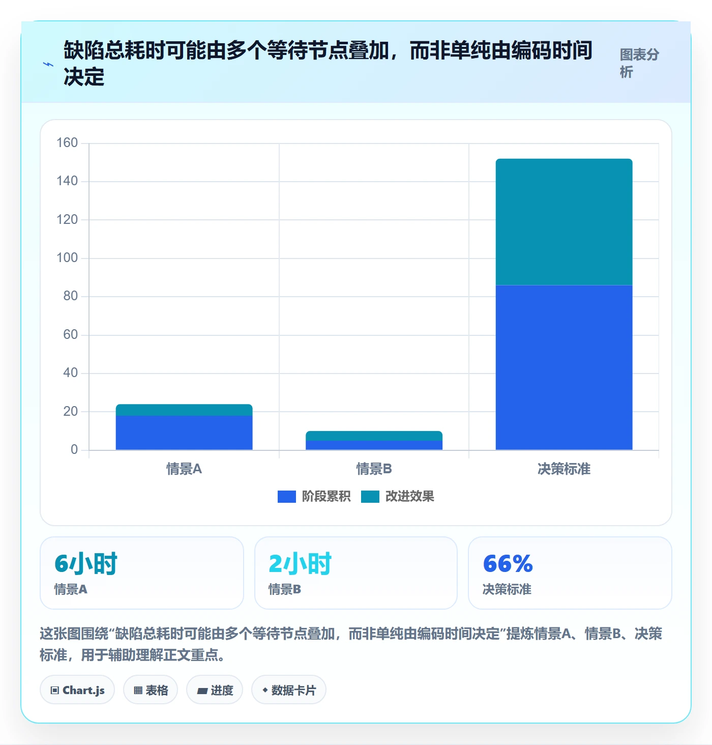This screenshot has width=712, height=745.
Task: Click the 决策标准 blue 阶段累积 bar segment
Action: click(x=564, y=367)
